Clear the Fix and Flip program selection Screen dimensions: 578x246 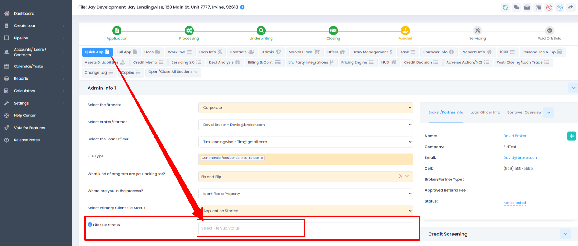point(400,176)
